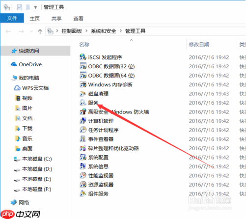Click the 资源监视器 icon
Image resolution: width=246 pixels, height=219 pixels.
(83, 185)
